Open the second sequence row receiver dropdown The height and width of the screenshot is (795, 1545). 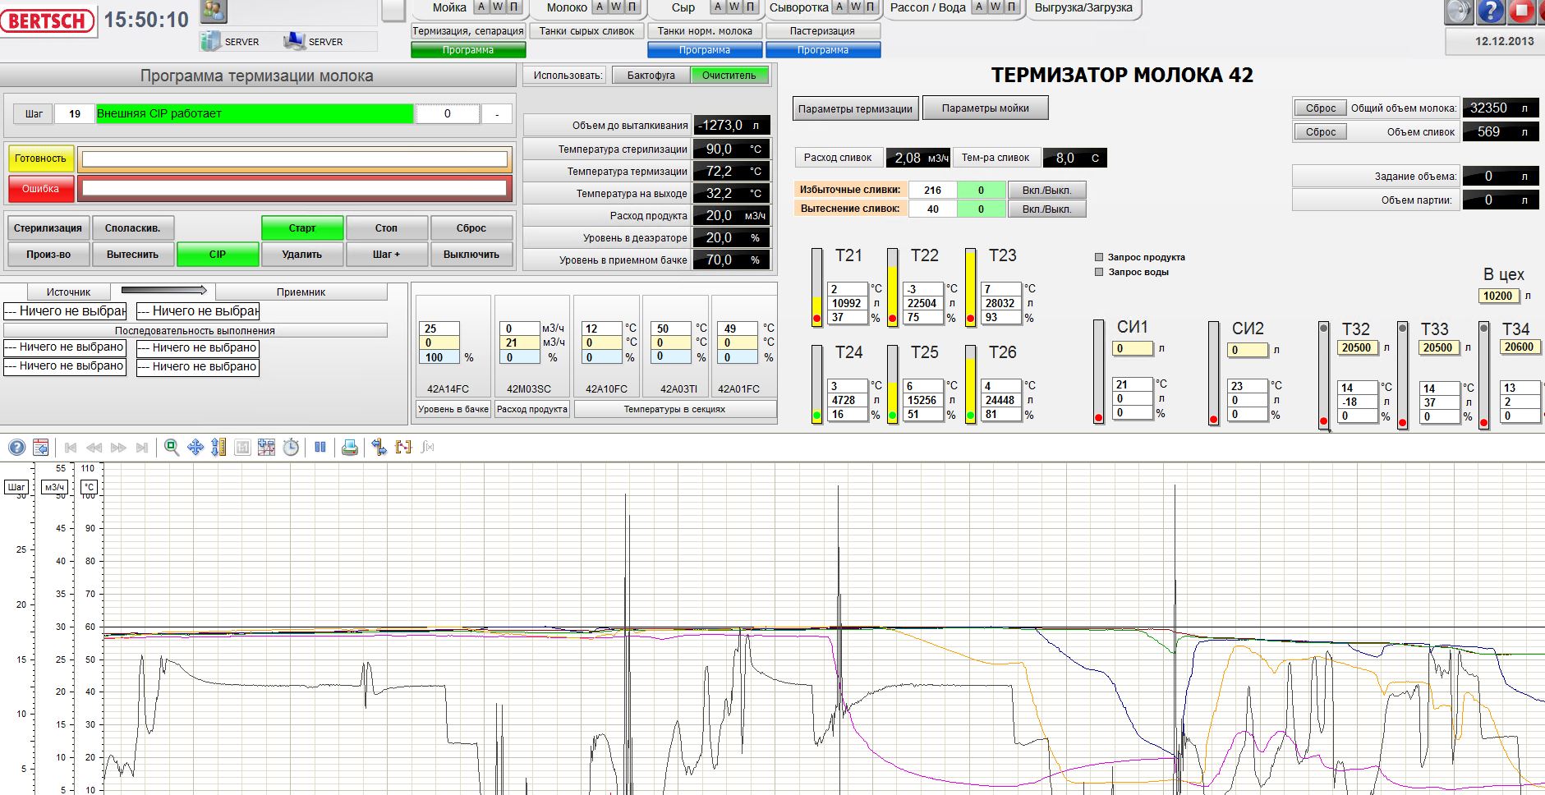198,367
